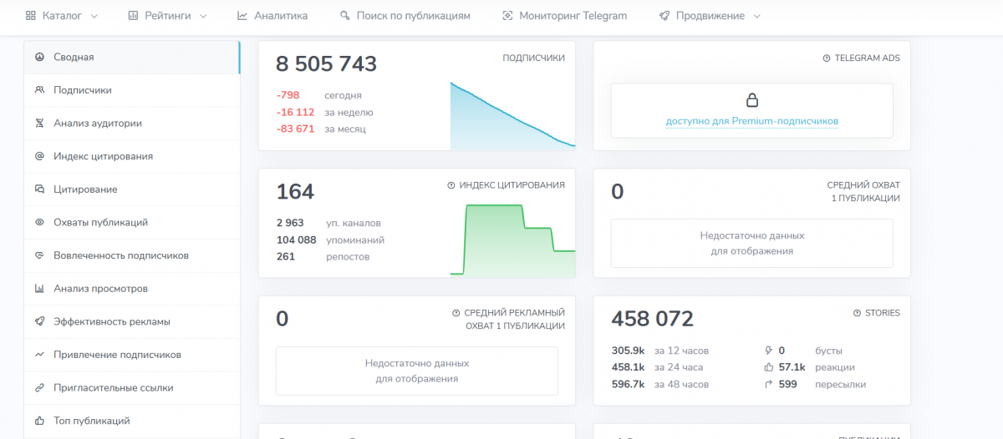Click the lock icon in Telegram Ads card

point(751,101)
